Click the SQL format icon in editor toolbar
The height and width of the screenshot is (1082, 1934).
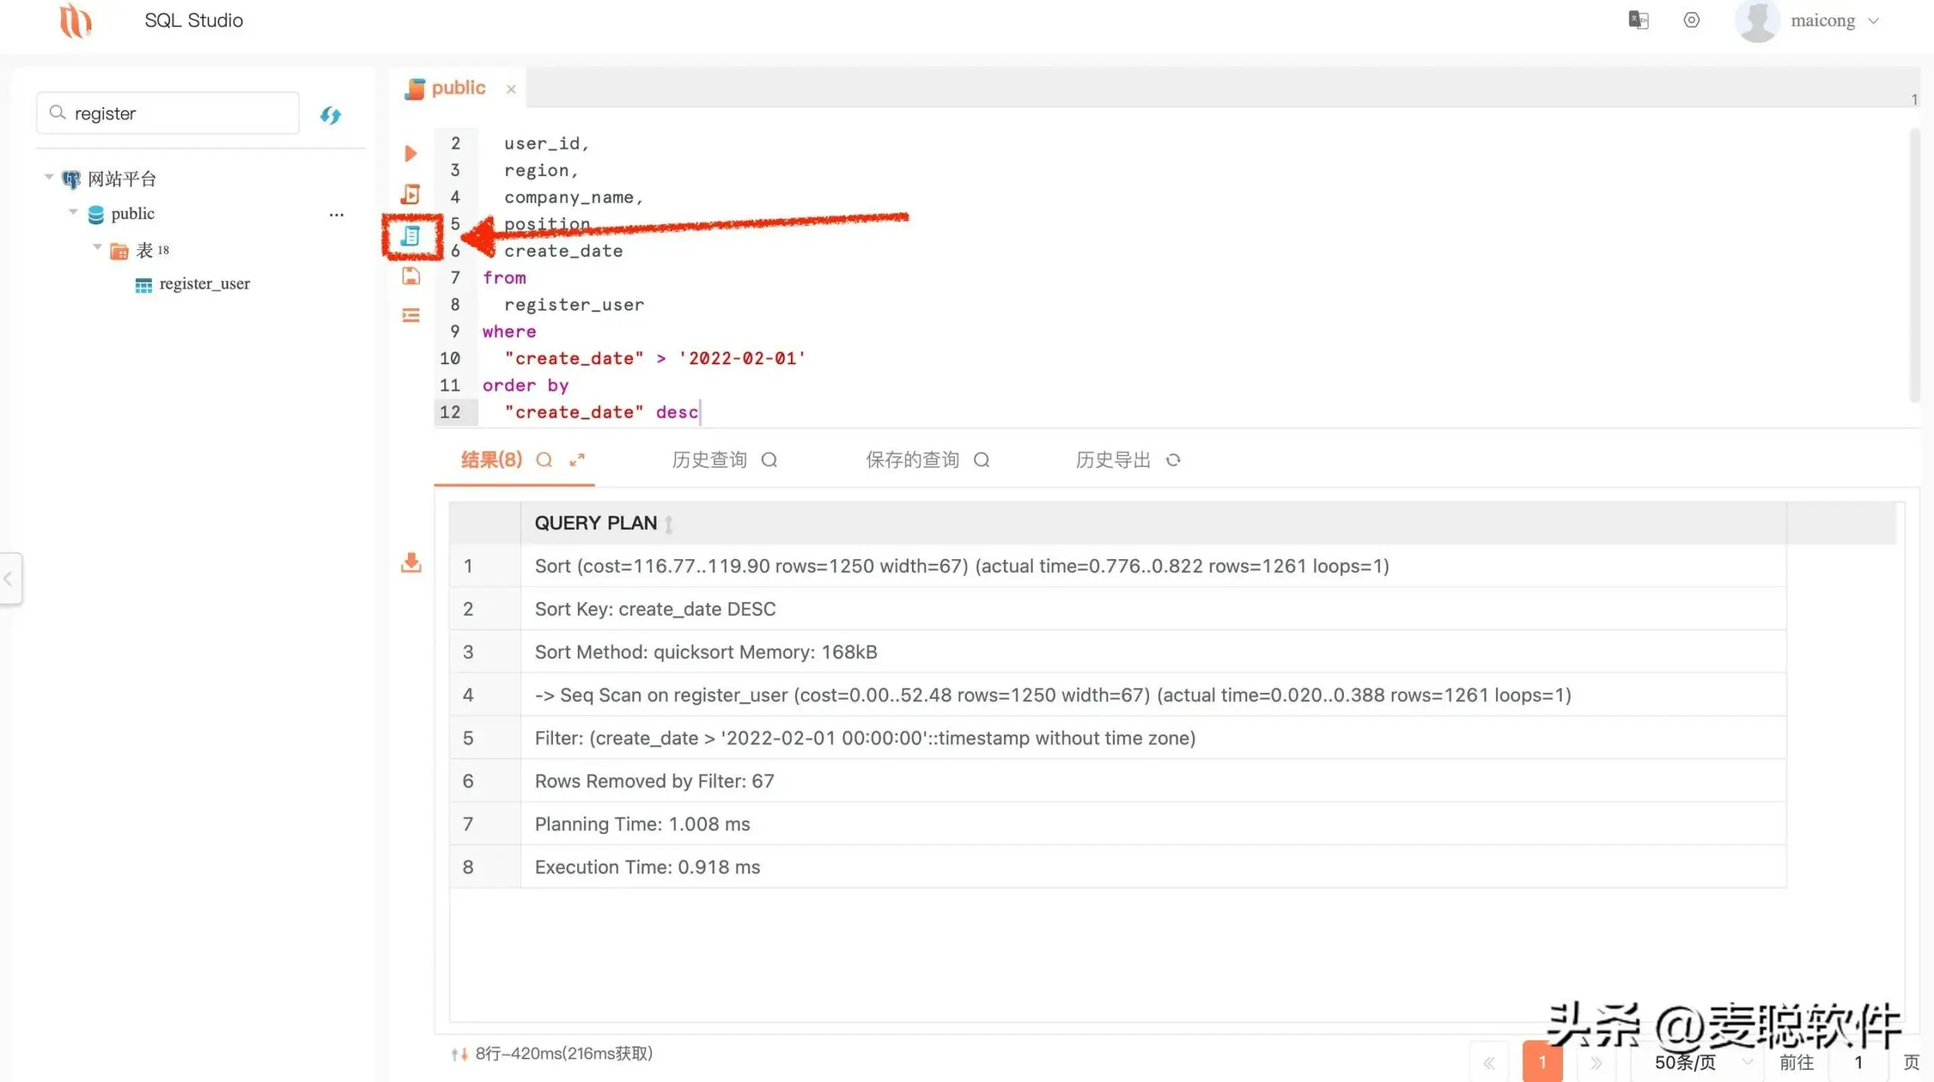410,315
